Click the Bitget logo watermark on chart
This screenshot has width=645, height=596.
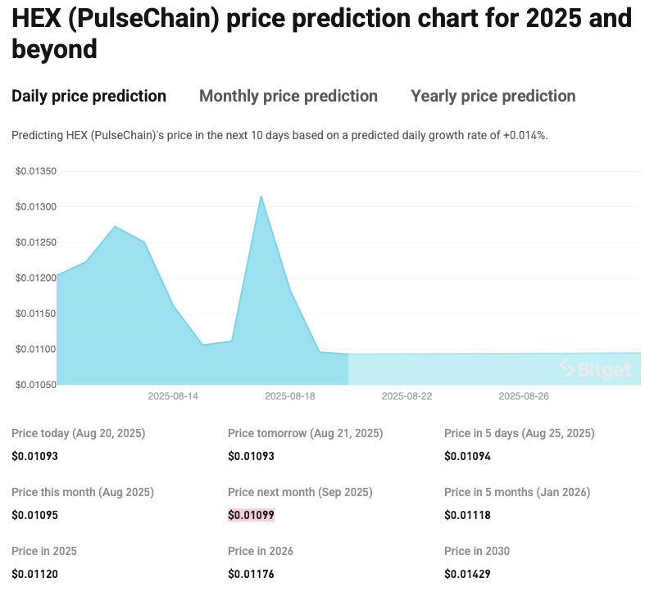coord(595,369)
